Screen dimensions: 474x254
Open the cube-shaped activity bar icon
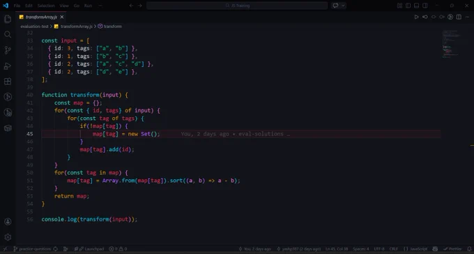tap(8, 128)
